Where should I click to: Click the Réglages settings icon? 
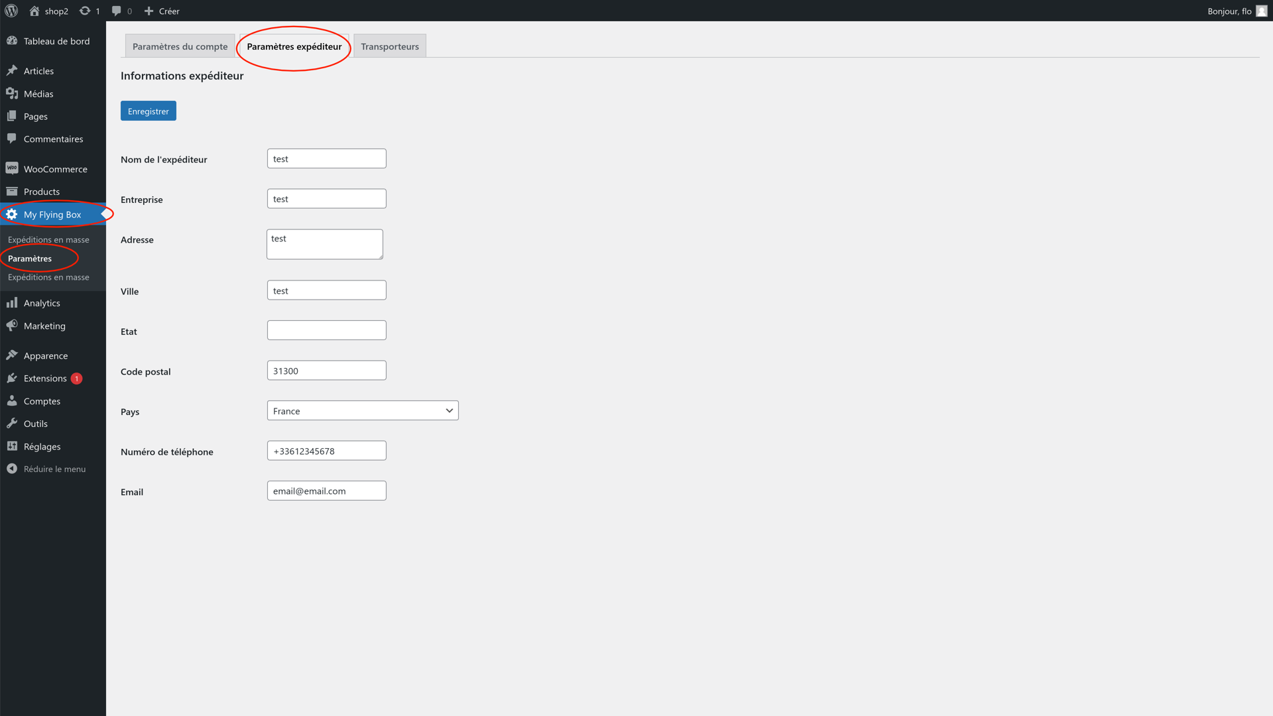click(x=12, y=446)
